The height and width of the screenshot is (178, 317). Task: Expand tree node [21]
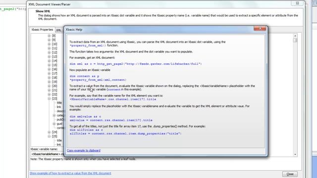pos(49,90)
